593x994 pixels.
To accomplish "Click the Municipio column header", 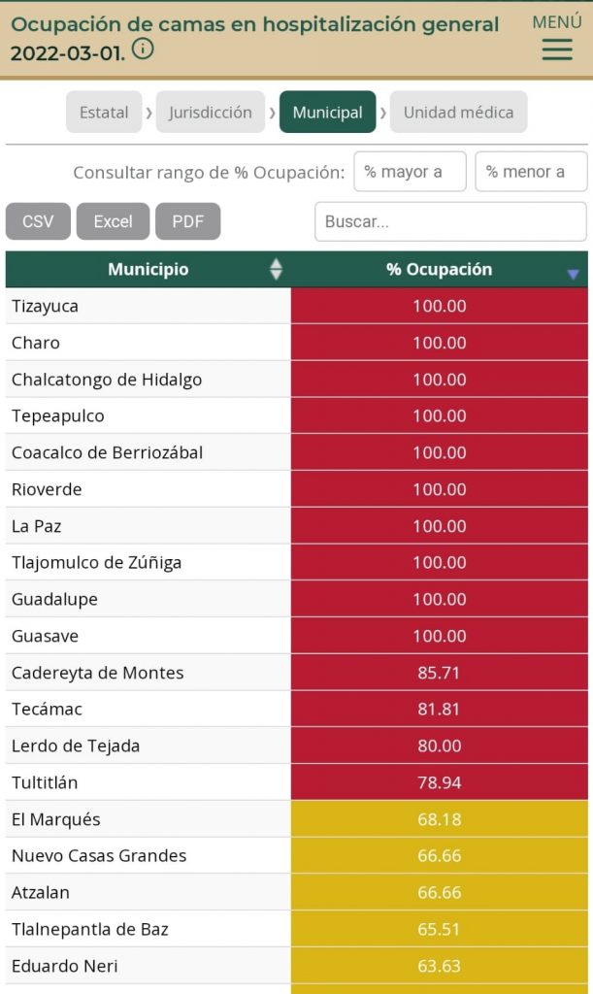I will coord(148,270).
